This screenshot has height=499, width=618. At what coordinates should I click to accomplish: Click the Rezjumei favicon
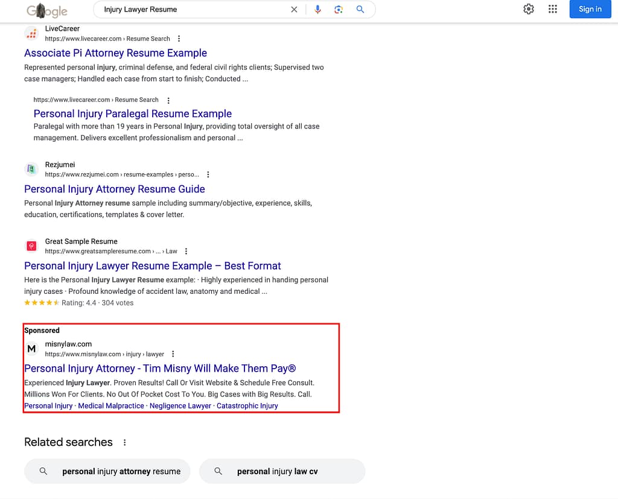[31, 170]
